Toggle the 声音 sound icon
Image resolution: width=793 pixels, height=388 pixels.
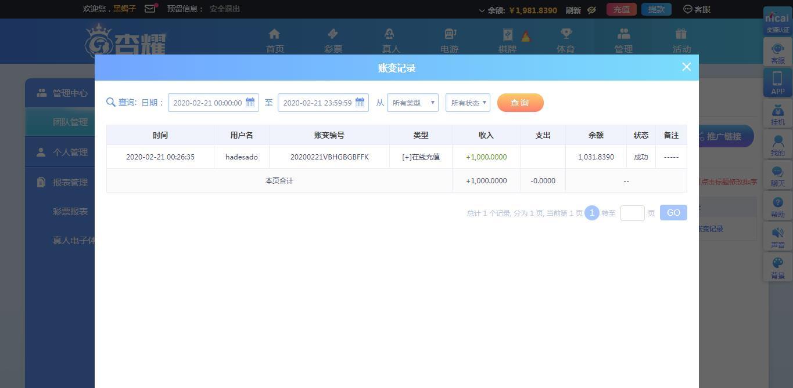pyautogui.click(x=777, y=238)
